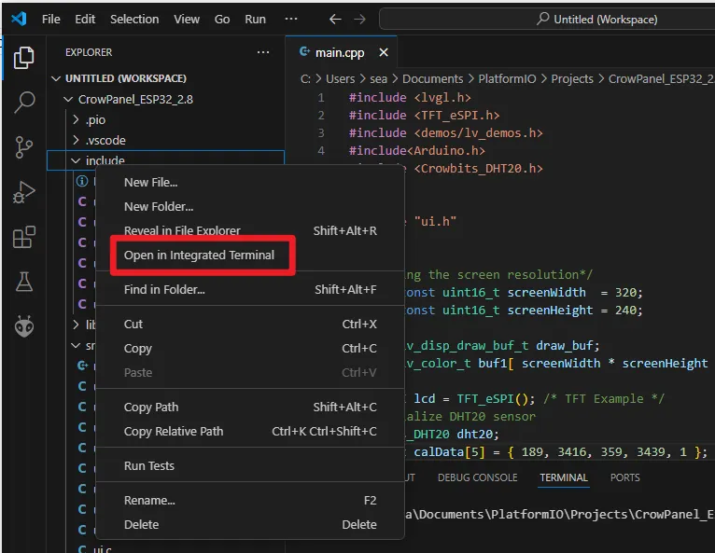The height and width of the screenshot is (553, 715).
Task: Open the Explorer view in activity bar
Action: [24, 58]
